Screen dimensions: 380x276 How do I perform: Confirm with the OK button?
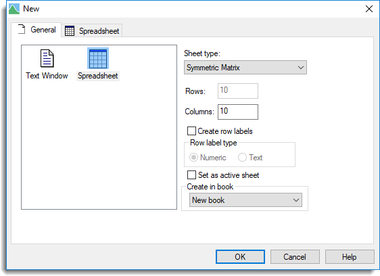(x=240, y=257)
